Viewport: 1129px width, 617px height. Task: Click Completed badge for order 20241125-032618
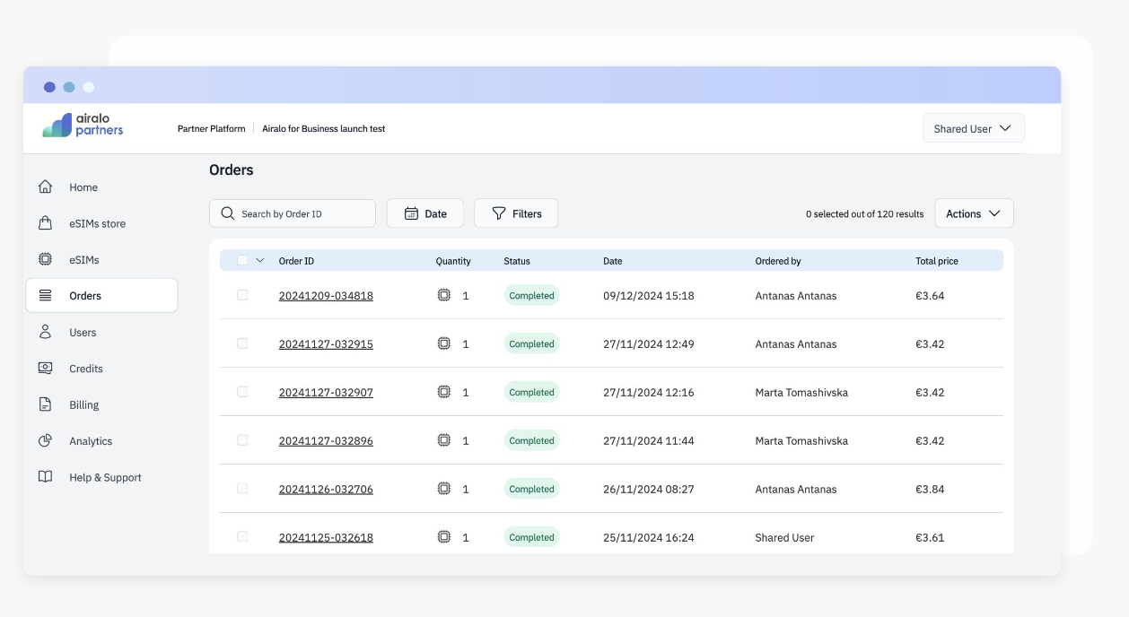point(531,537)
